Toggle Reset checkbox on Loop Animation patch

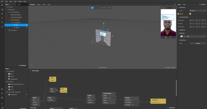click(x=109, y=100)
